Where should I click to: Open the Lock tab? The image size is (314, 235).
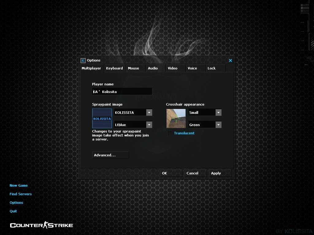click(x=216, y=68)
